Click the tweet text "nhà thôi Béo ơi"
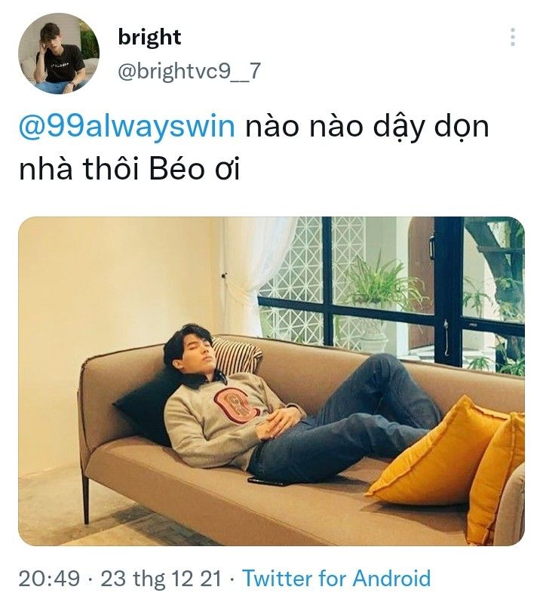 (x=130, y=169)
